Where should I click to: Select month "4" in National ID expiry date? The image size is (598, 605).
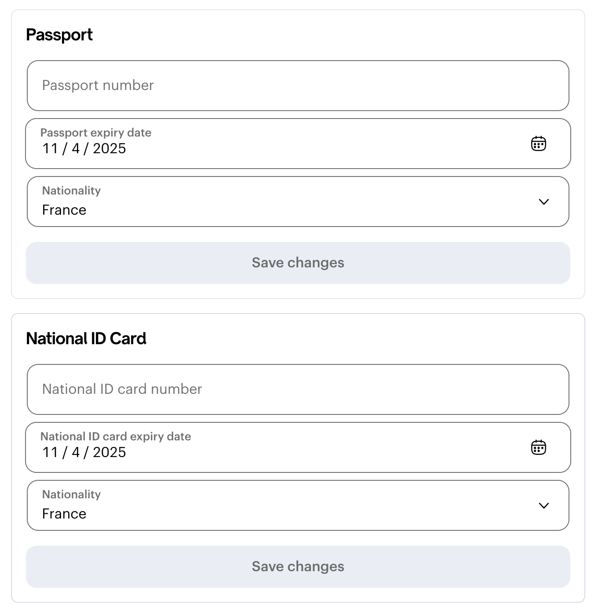76,453
